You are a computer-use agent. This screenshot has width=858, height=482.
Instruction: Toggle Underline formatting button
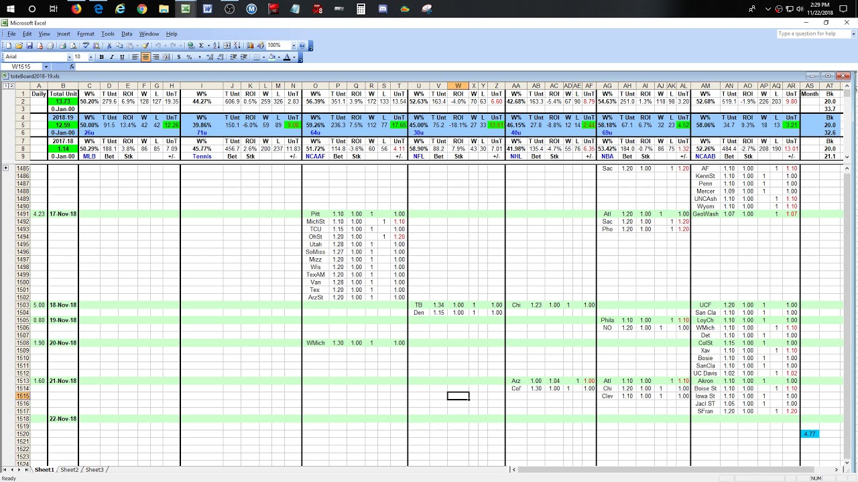pyautogui.click(x=122, y=57)
